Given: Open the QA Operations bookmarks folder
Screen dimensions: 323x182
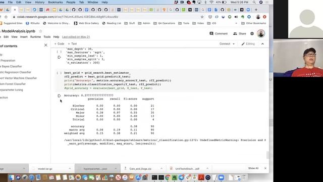Looking at the screenshot, I should click(x=164, y=23).
